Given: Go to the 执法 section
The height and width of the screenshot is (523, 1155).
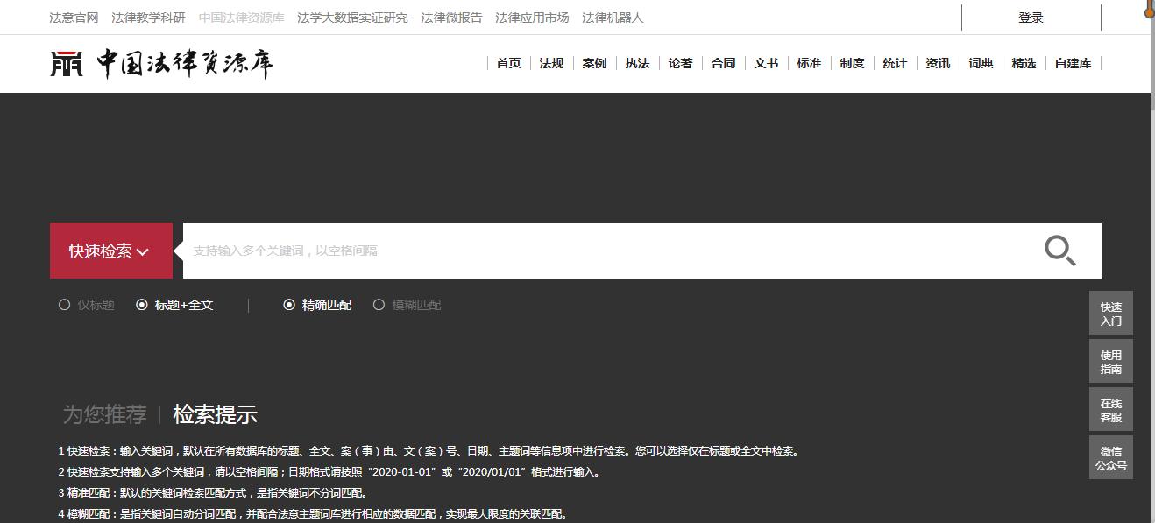Looking at the screenshot, I should pos(637,63).
